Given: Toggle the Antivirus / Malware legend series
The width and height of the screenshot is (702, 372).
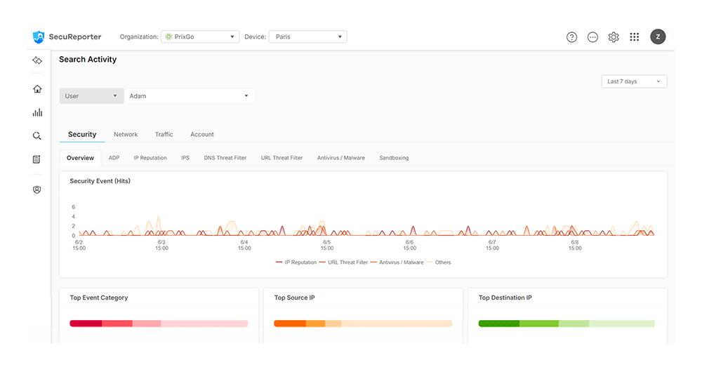Looking at the screenshot, I should (x=397, y=263).
